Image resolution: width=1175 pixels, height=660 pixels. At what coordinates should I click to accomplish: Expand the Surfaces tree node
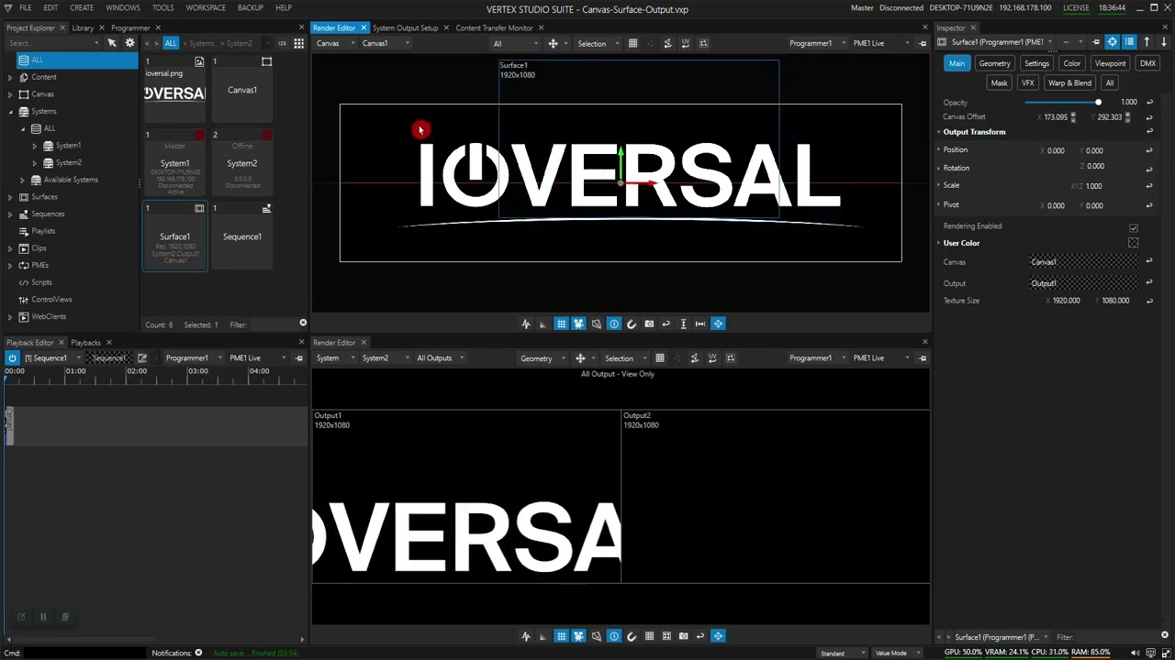[10, 197]
